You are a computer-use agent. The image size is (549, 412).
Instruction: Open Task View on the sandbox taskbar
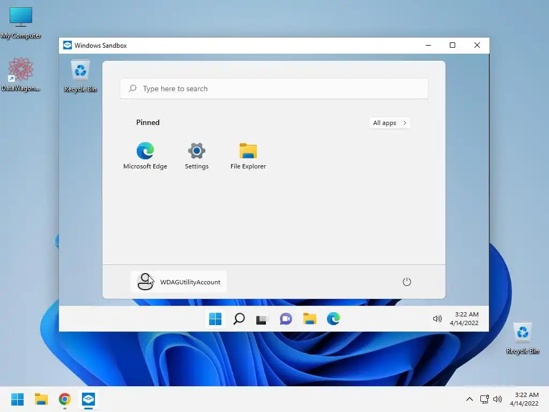tap(262, 319)
